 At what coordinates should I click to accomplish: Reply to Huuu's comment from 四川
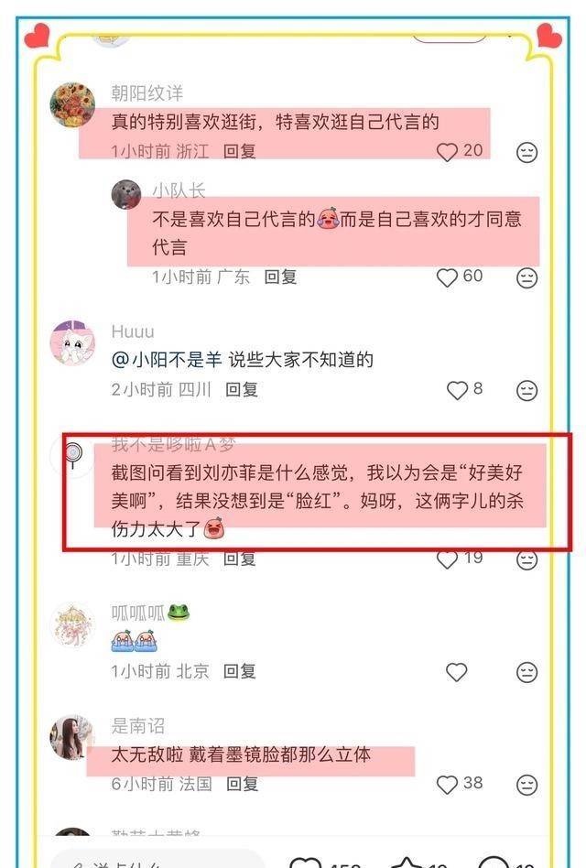[242, 390]
